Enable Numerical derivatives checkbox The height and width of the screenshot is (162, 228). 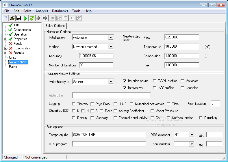(131, 104)
